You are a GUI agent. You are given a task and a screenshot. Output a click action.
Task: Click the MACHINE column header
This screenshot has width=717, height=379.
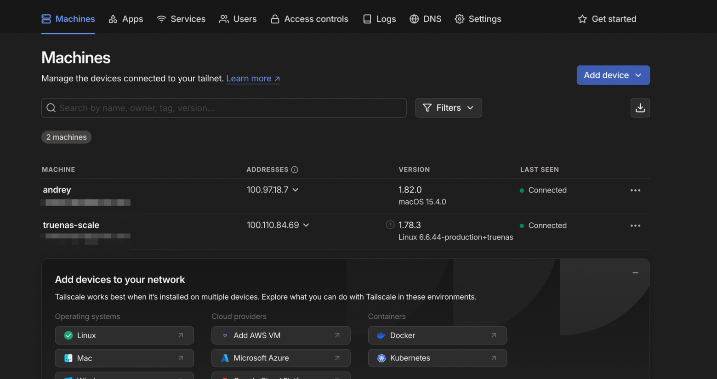pyautogui.click(x=58, y=170)
